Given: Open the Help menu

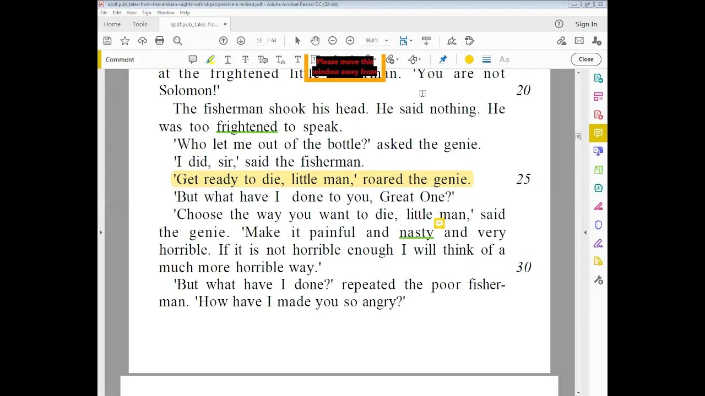Looking at the screenshot, I should tap(185, 13).
